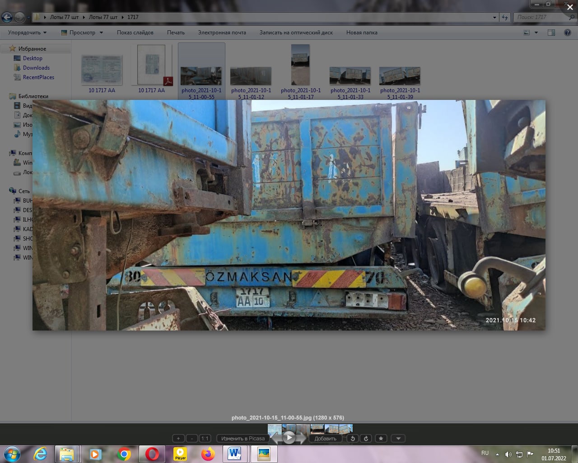Refresh the folder view
The width and height of the screenshot is (578, 463).
click(x=505, y=17)
